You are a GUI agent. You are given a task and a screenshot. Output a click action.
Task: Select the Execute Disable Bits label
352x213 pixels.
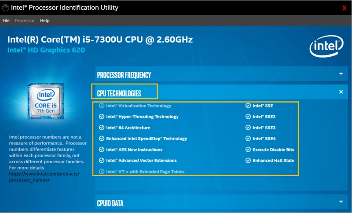pos(273,150)
